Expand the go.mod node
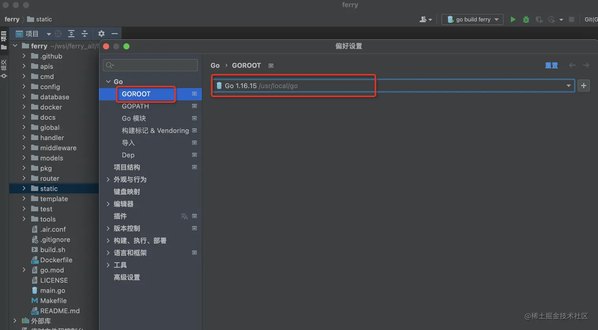598x330 pixels. tap(24, 270)
